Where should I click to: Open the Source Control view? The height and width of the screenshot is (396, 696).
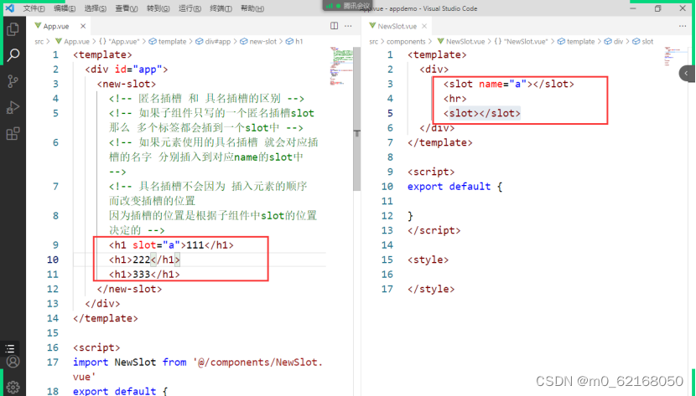(13, 81)
